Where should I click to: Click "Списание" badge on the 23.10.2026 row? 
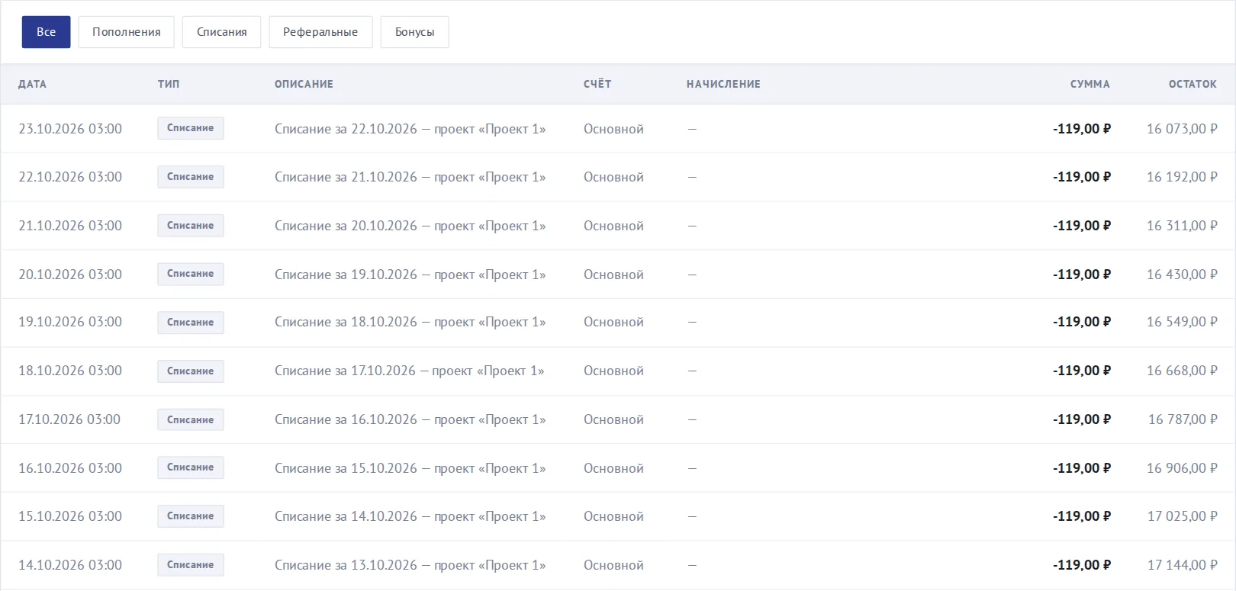pos(191,128)
